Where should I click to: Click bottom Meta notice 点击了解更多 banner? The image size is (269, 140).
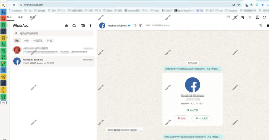coord(192,137)
